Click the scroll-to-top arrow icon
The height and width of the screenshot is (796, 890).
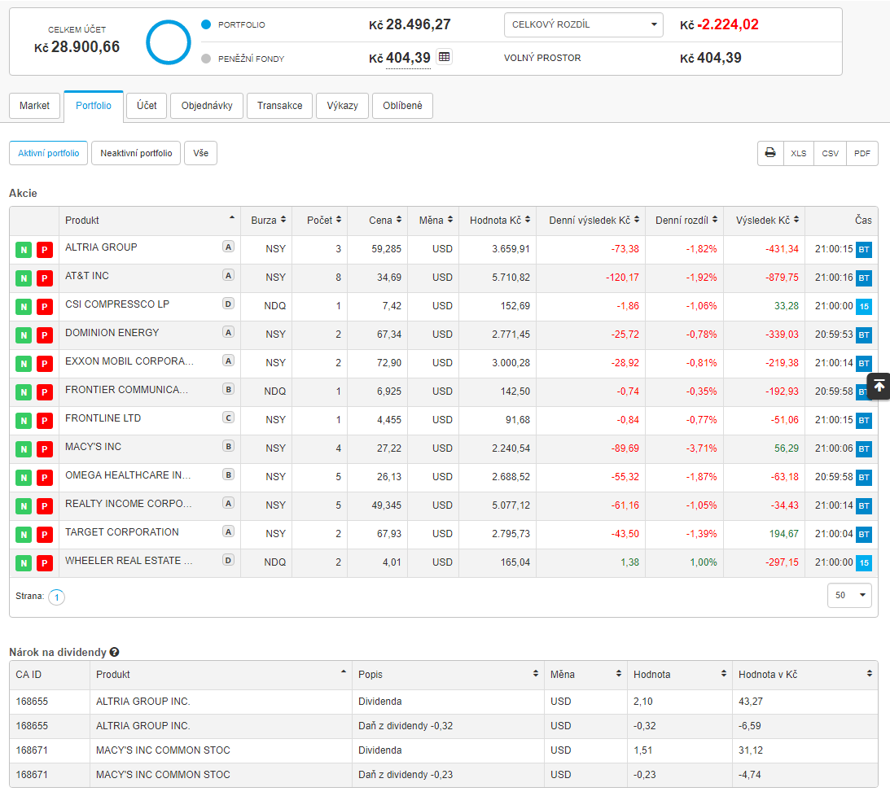pyautogui.click(x=879, y=387)
